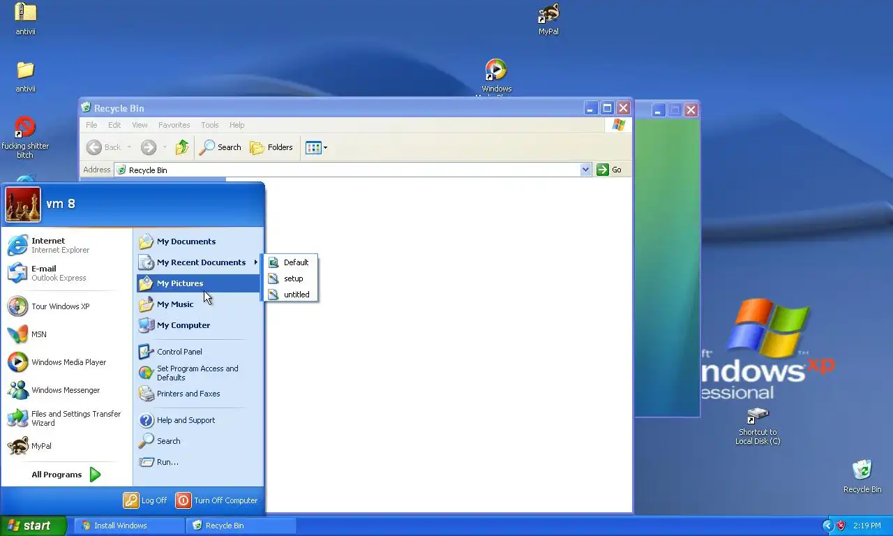
Task: Select the red prohibited-sign desktop shortcut
Action: tap(25, 137)
